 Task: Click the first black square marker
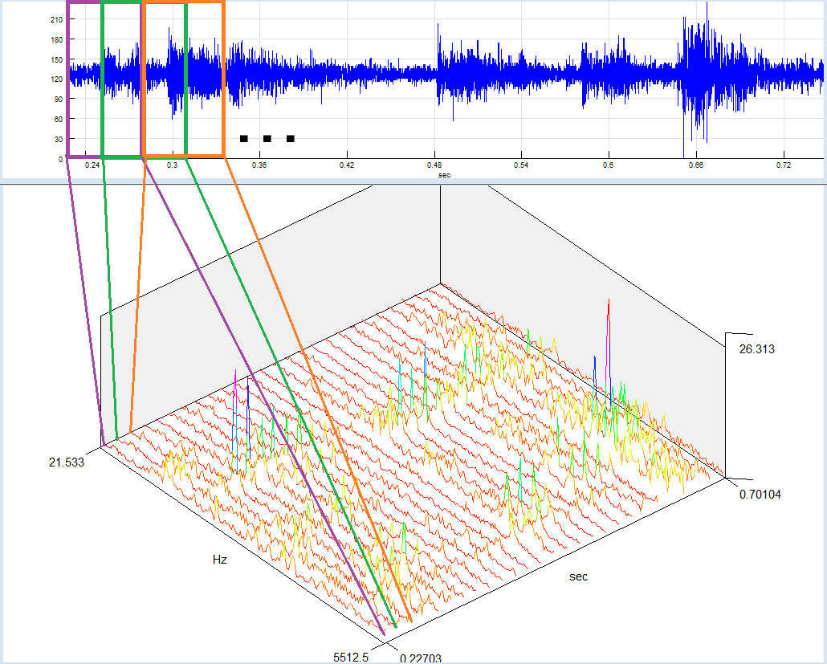[243, 139]
